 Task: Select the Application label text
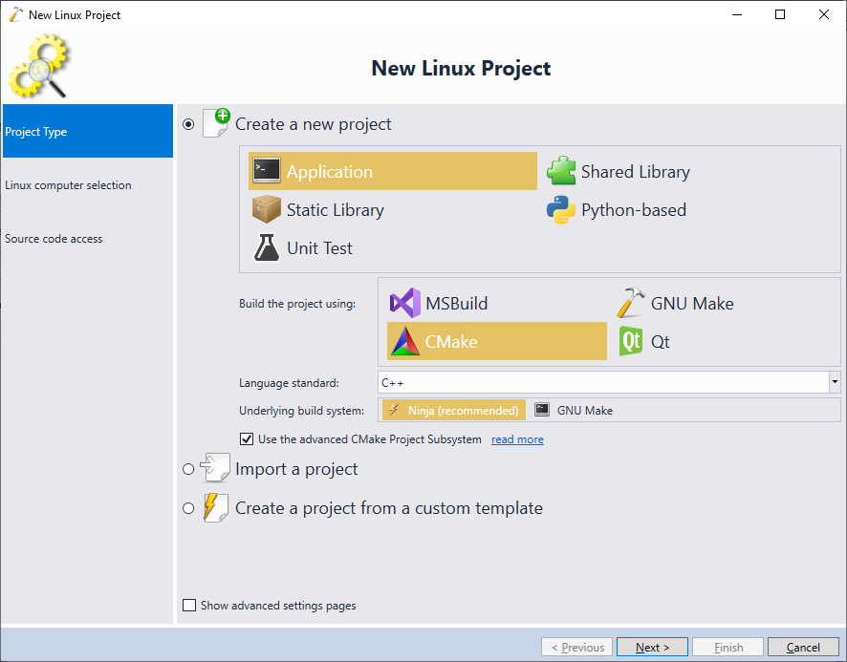point(330,171)
